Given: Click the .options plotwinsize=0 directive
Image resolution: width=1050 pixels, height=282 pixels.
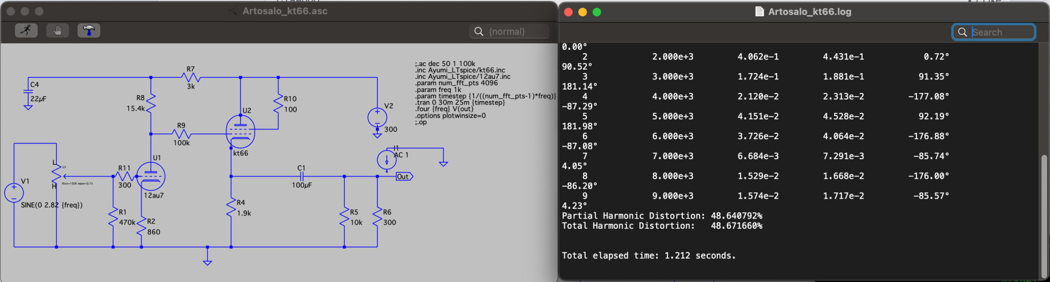Looking at the screenshot, I should click(x=450, y=116).
